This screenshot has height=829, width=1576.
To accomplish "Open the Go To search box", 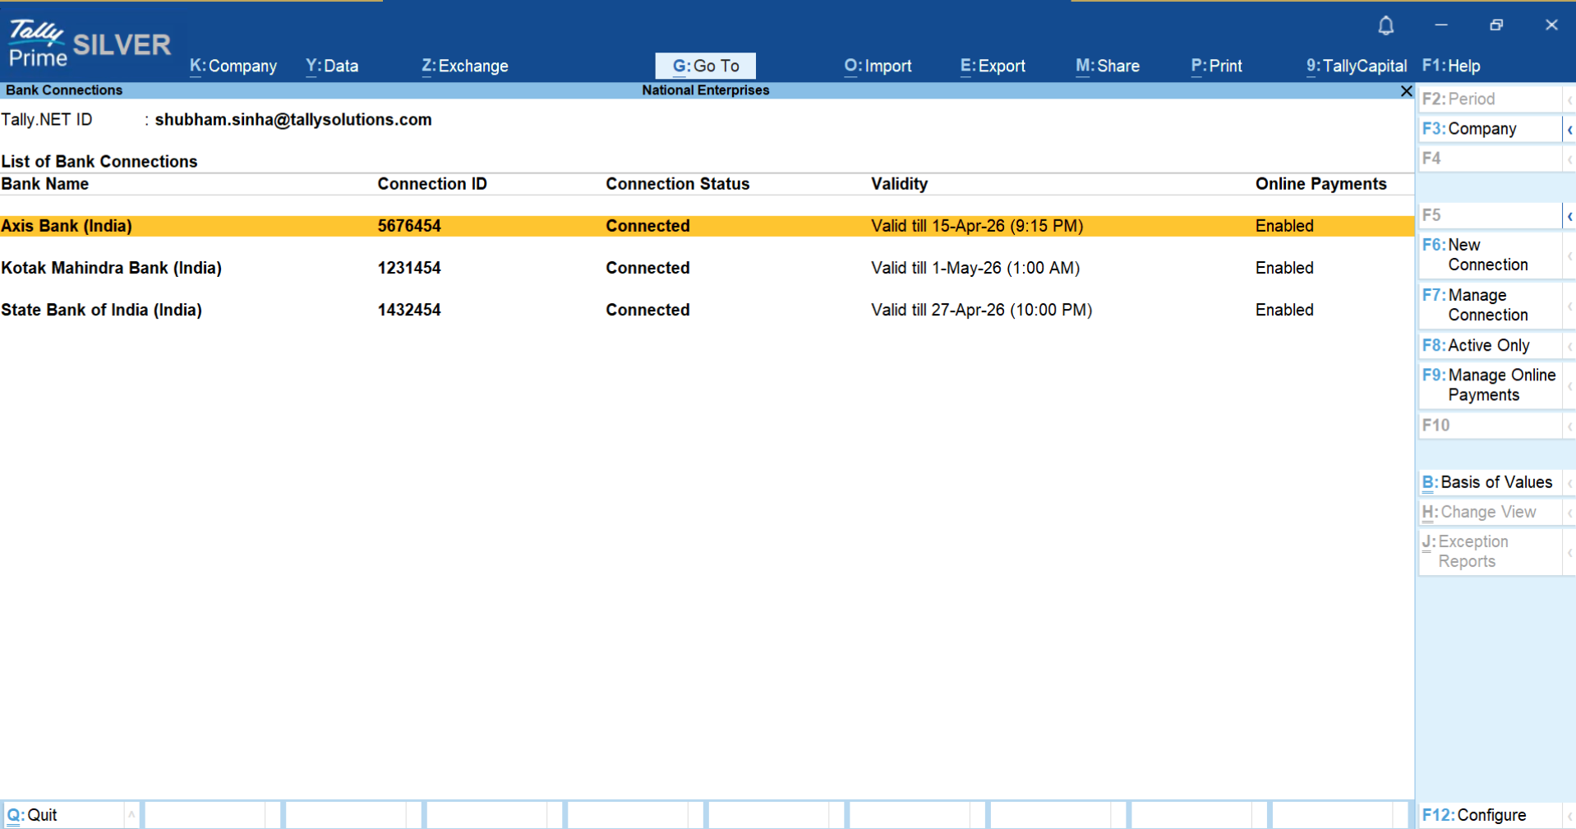I will click(705, 66).
